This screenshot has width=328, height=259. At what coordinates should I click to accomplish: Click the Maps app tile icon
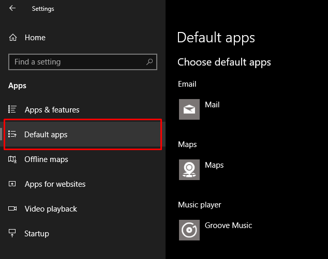click(x=189, y=170)
